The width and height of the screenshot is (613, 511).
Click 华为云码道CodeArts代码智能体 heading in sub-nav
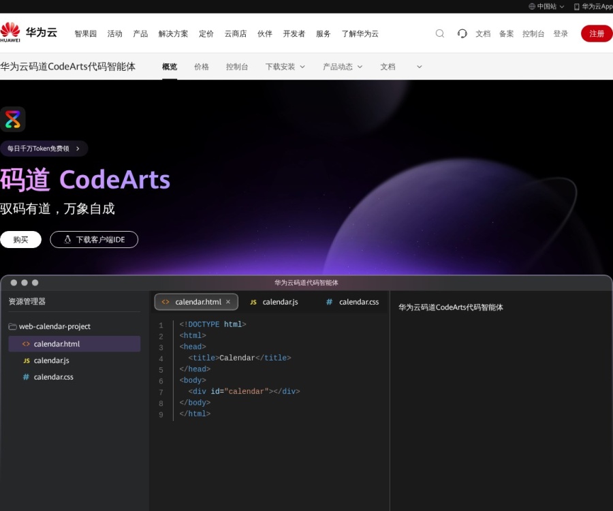67,67
